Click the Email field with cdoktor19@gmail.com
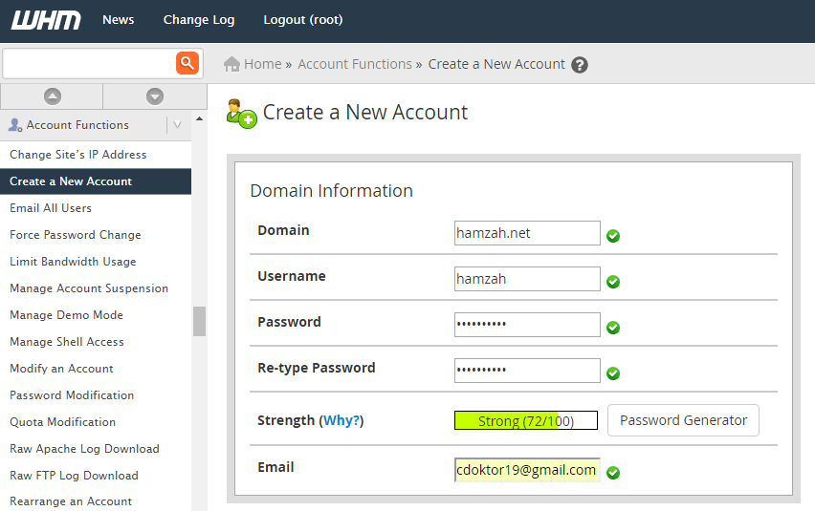Viewport: 815px width, 511px height. point(527,470)
